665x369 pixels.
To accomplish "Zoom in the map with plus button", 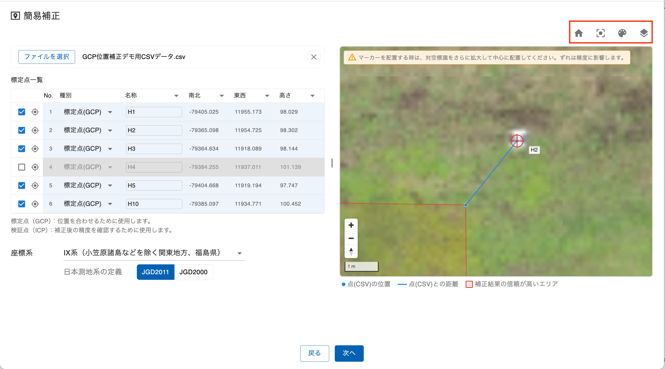I will 351,225.
